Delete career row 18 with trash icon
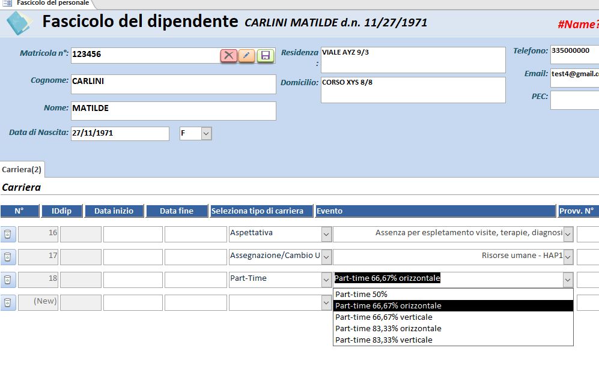This screenshot has width=599, height=378. [x=8, y=280]
